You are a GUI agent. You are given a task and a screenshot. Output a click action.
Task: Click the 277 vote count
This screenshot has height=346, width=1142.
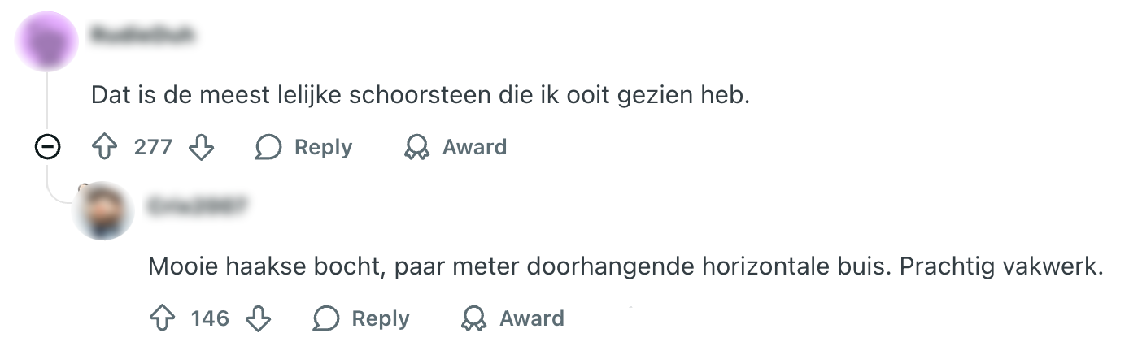(x=153, y=147)
